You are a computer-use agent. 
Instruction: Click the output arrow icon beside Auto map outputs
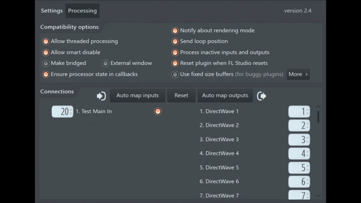tap(261, 96)
